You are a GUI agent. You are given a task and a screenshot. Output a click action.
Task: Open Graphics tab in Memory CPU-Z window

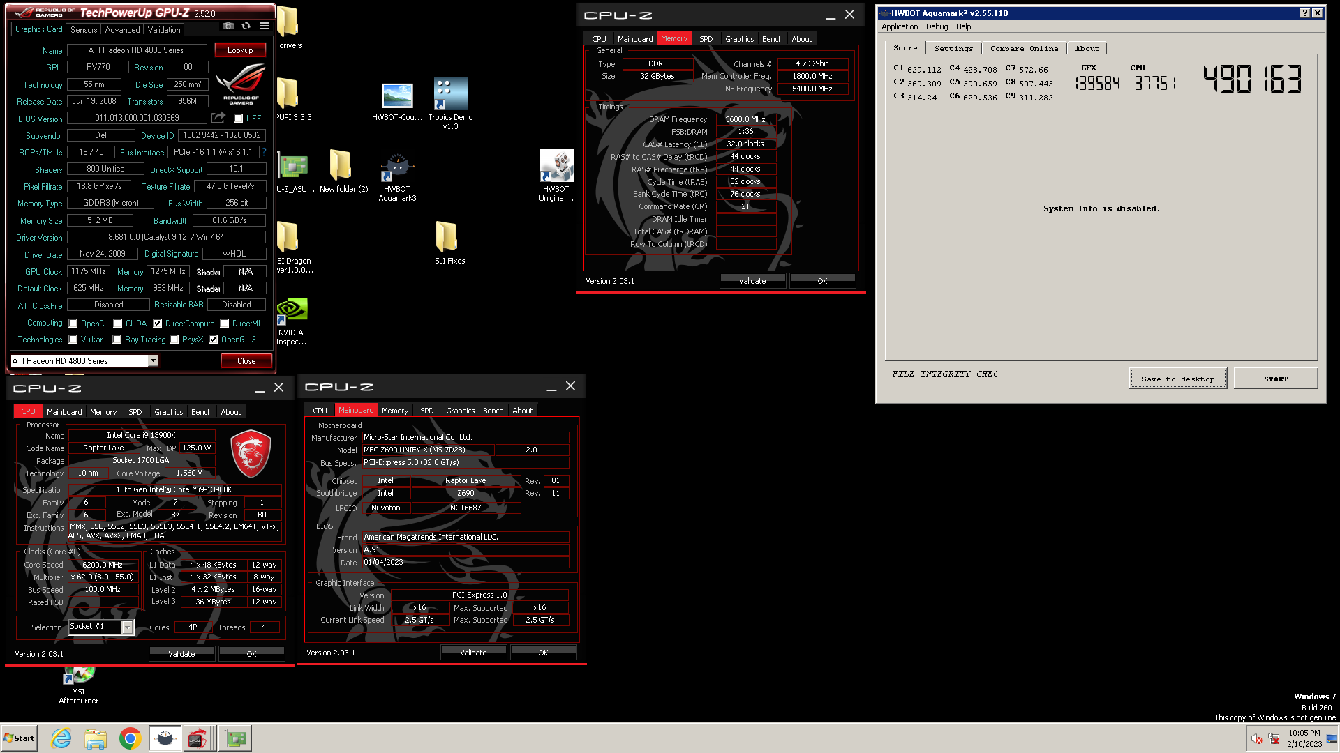click(739, 39)
